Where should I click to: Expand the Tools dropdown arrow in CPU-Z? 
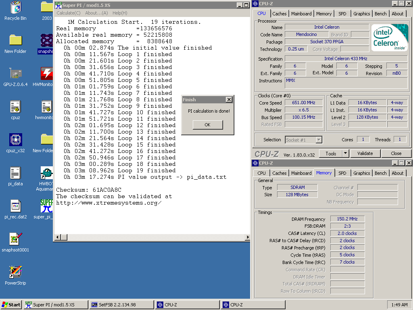(345, 153)
